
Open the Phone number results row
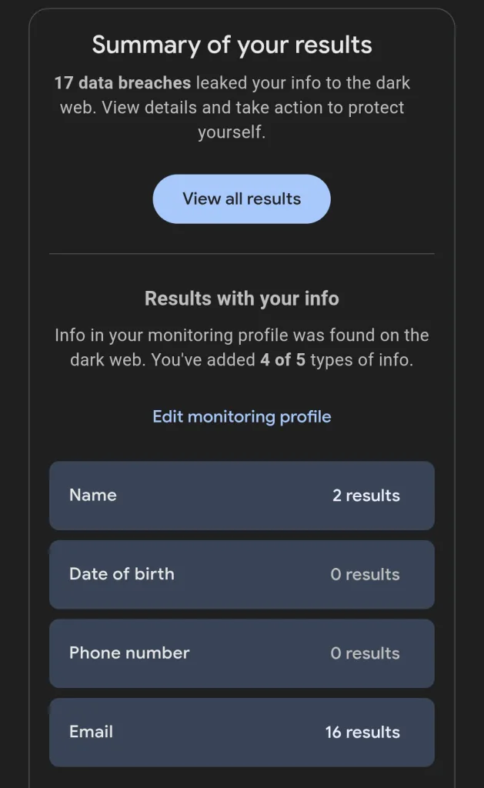242,653
